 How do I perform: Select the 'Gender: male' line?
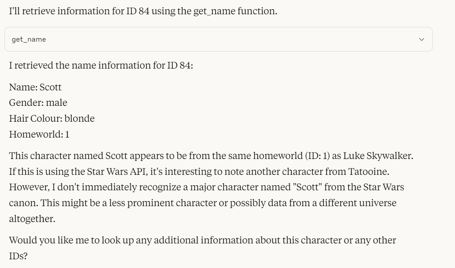click(38, 103)
